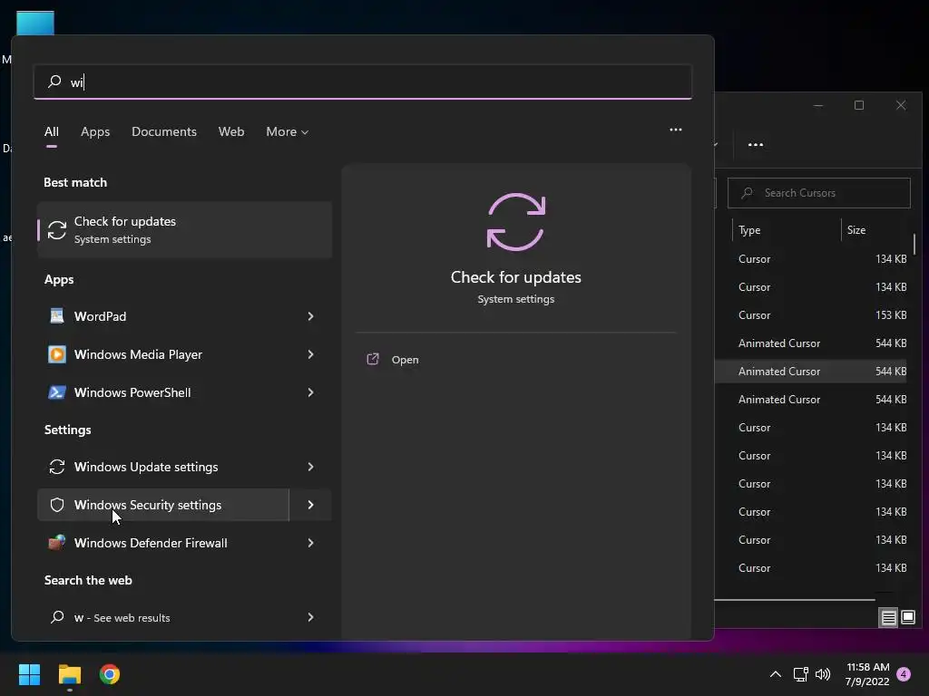The image size is (929, 696).
Task: Select the All search tab
Action: [52, 131]
